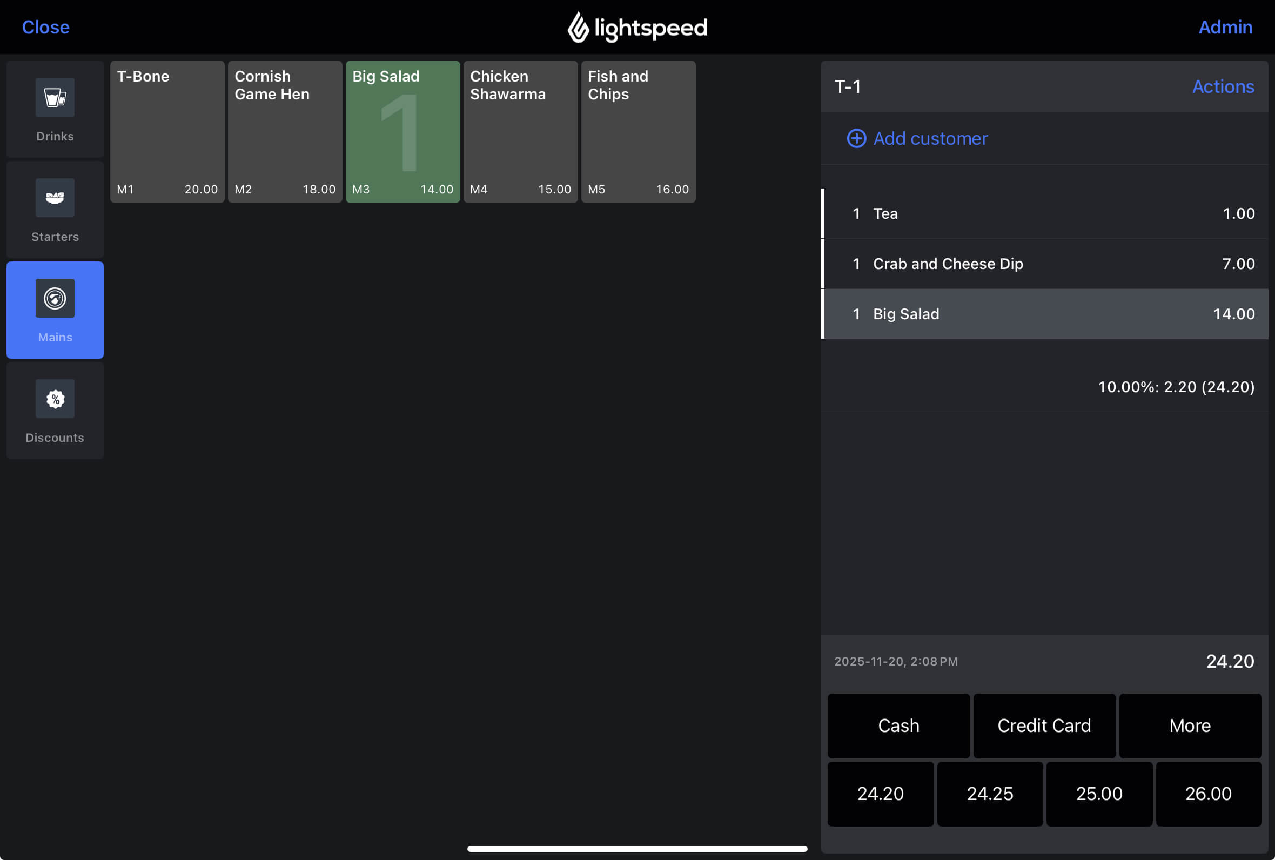Open More payment options
The width and height of the screenshot is (1275, 860).
(1190, 725)
